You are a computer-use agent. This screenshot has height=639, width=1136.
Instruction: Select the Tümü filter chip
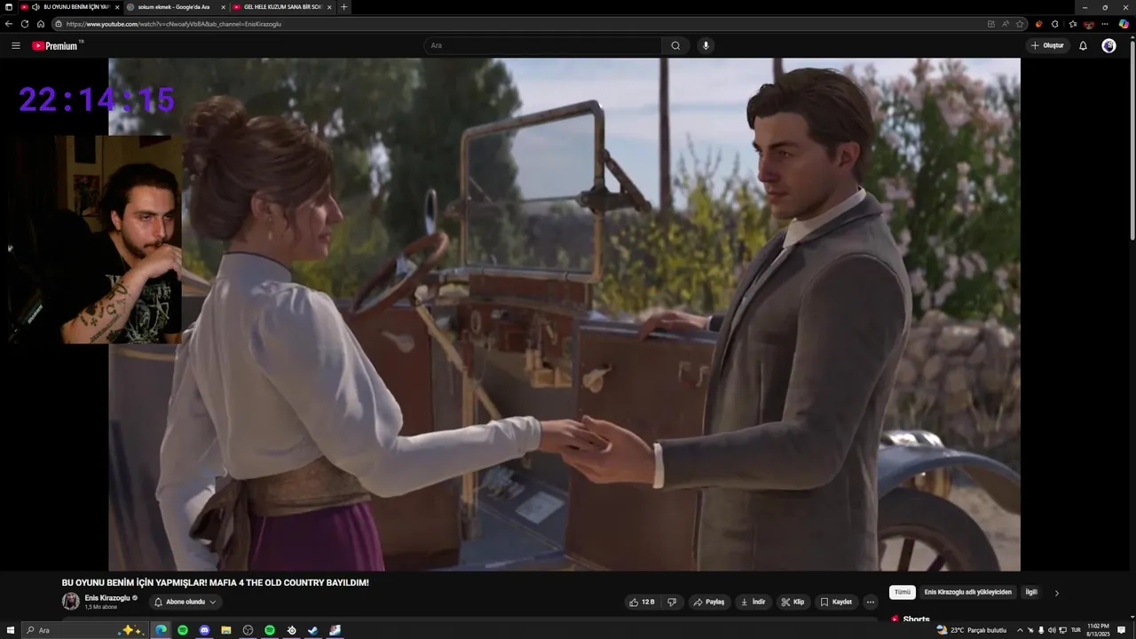point(903,592)
